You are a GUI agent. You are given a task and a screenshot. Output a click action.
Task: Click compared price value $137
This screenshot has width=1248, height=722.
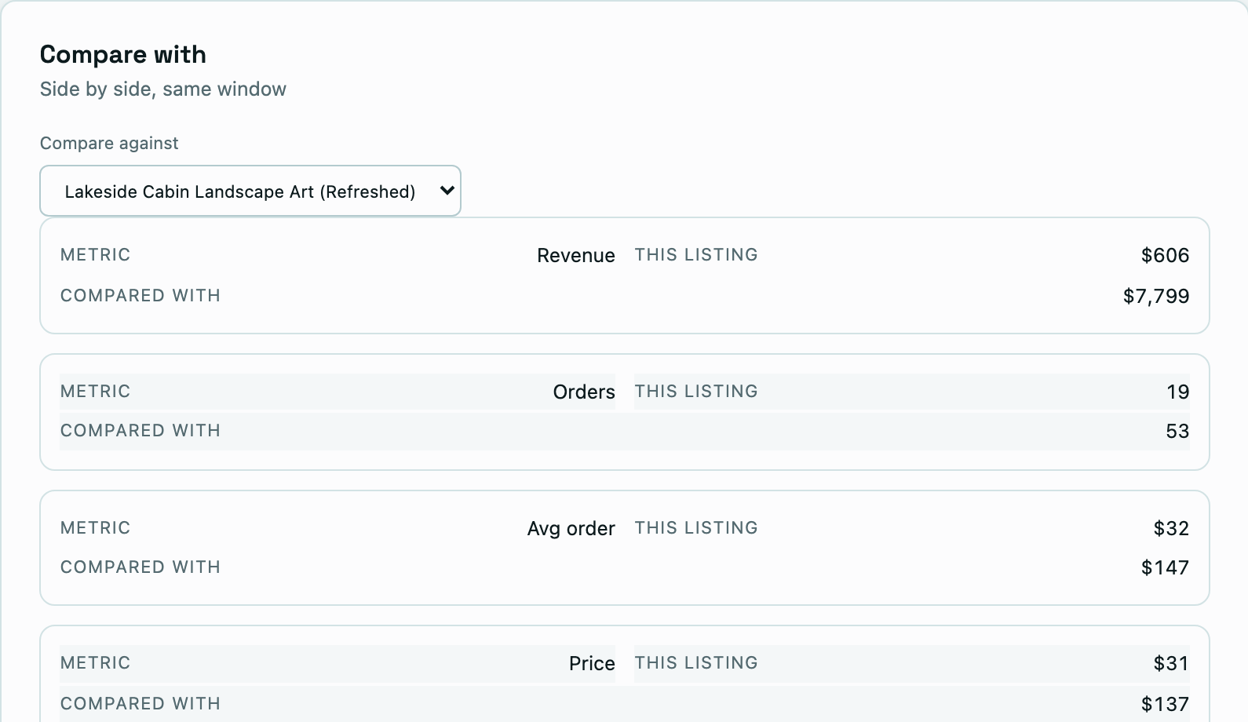click(x=1165, y=705)
